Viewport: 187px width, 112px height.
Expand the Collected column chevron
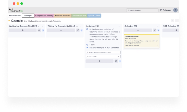[158, 26]
